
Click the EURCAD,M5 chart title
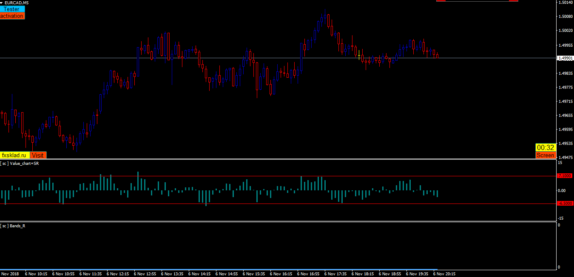(x=17, y=3)
